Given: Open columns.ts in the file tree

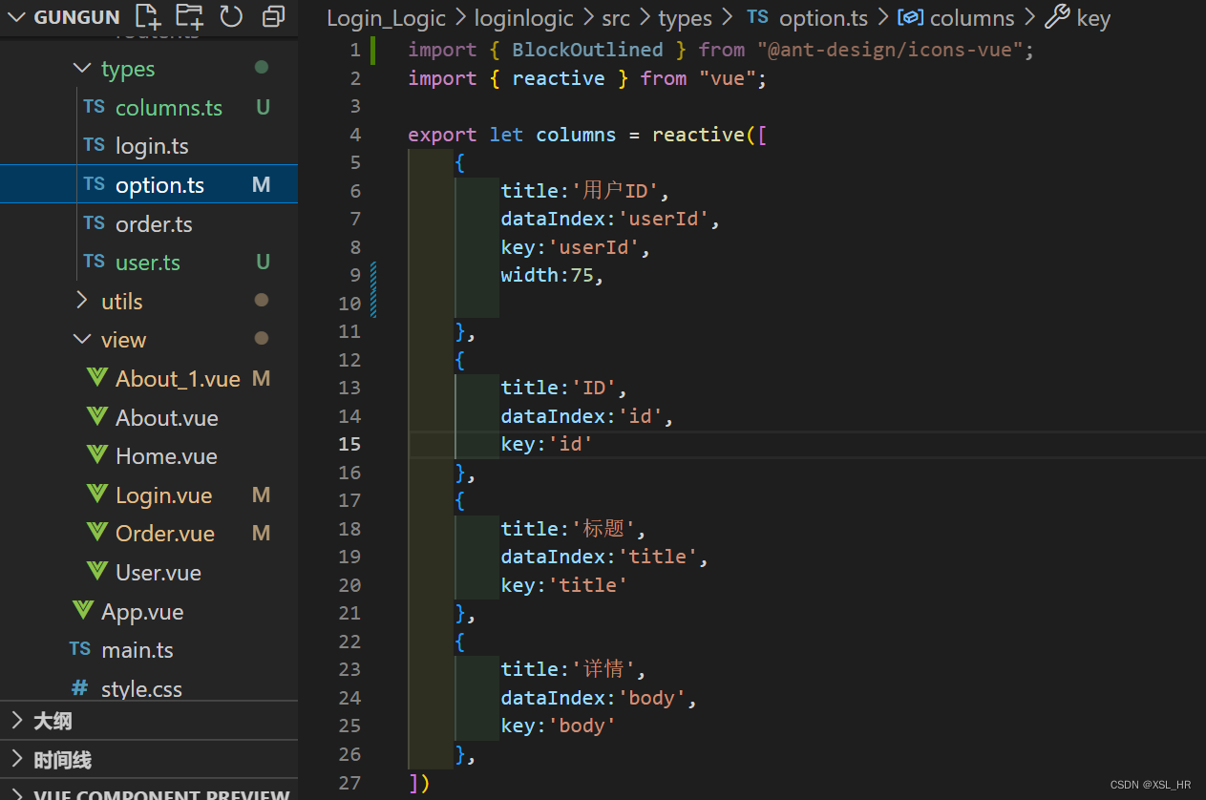Looking at the screenshot, I should coord(168,108).
